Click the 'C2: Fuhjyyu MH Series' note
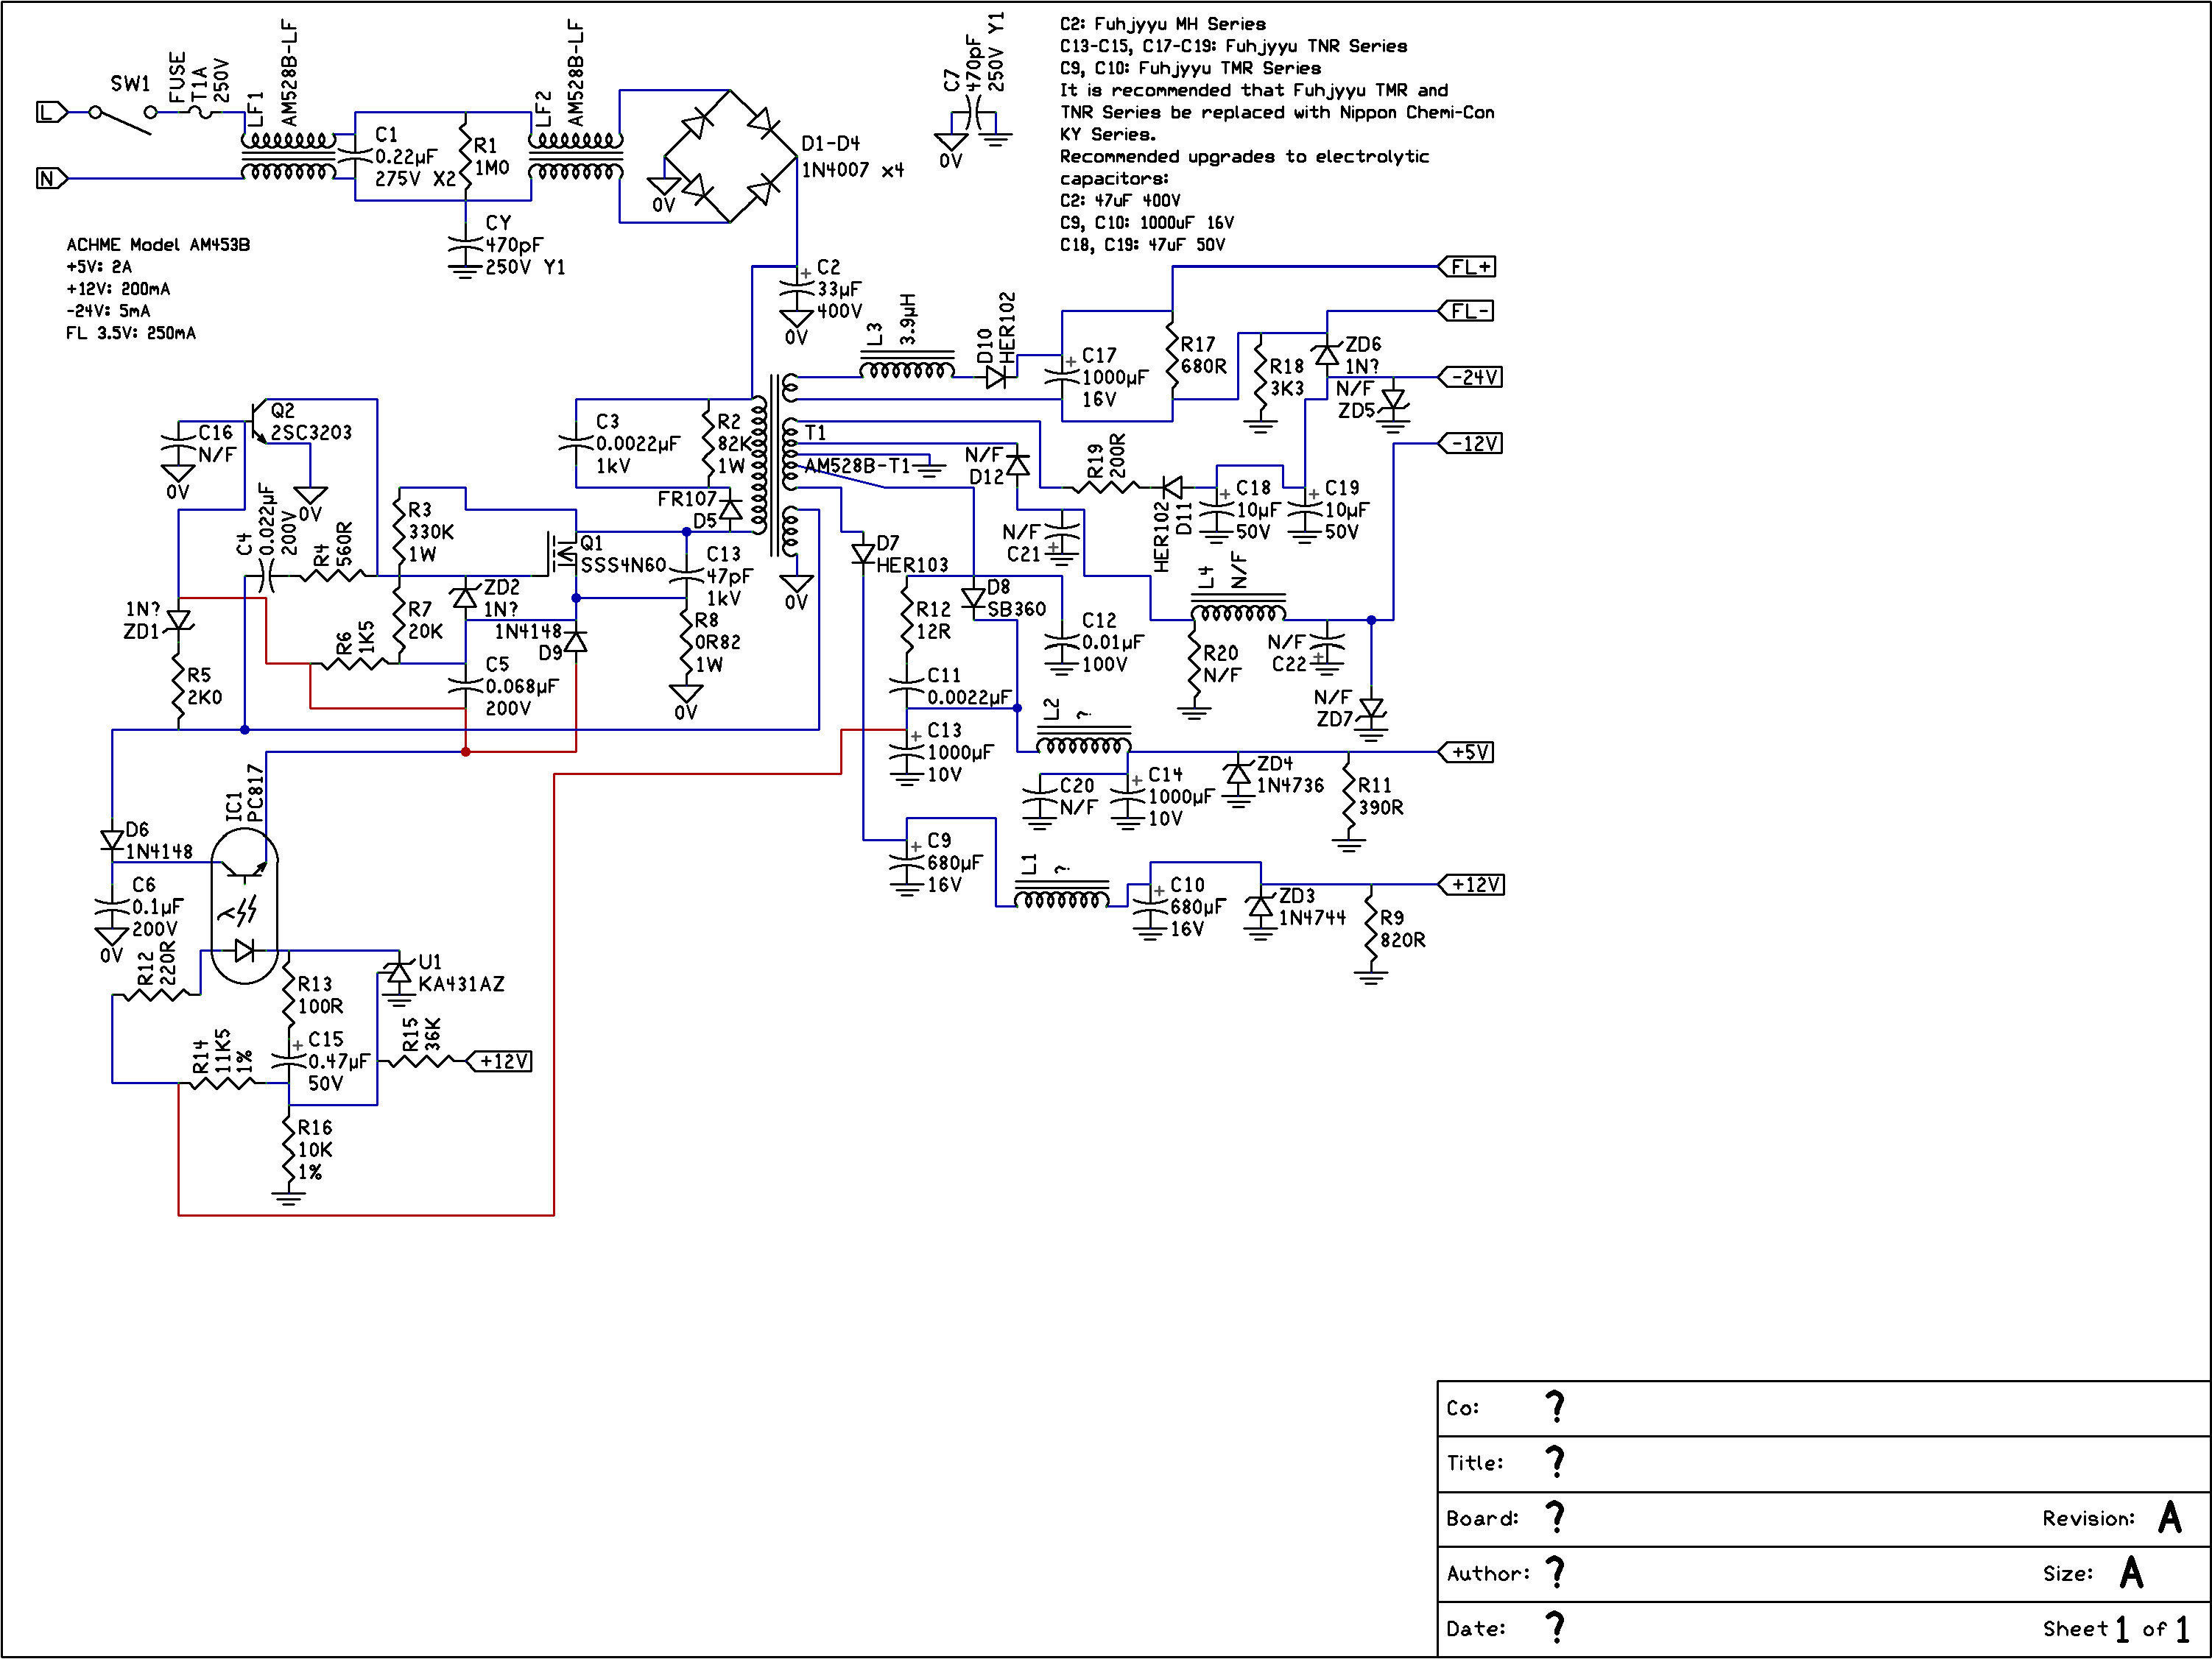Image resolution: width=2212 pixels, height=1659 pixels. point(1163,24)
